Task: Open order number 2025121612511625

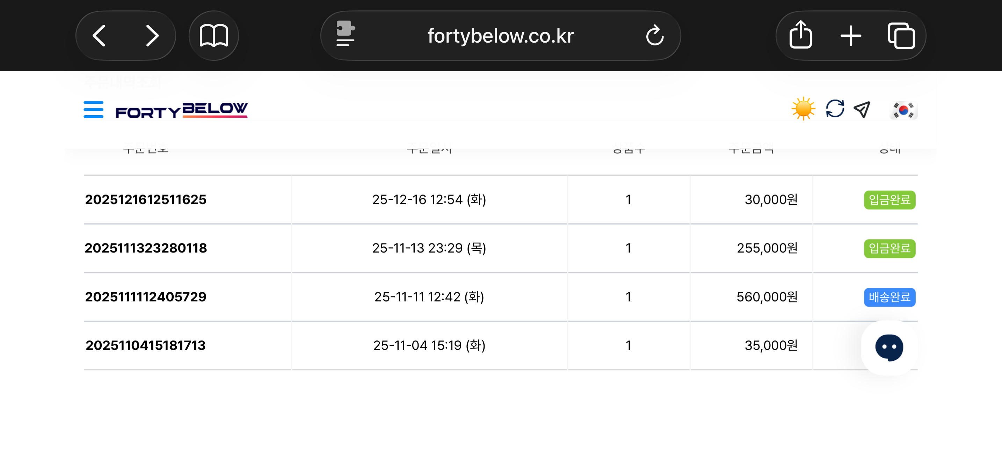Action: [x=146, y=200]
